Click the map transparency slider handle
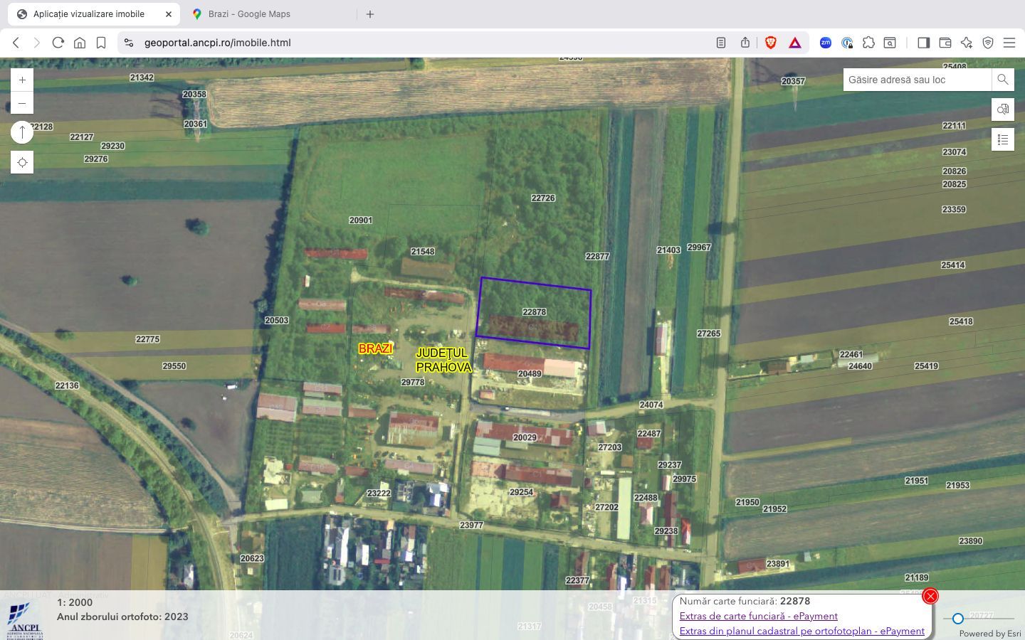Viewport: 1025px width, 640px height. [957, 619]
